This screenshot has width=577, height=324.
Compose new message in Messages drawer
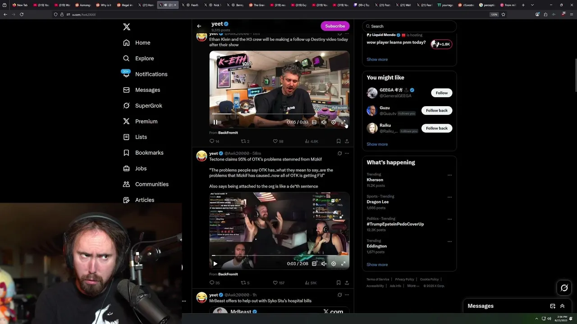pos(553,306)
